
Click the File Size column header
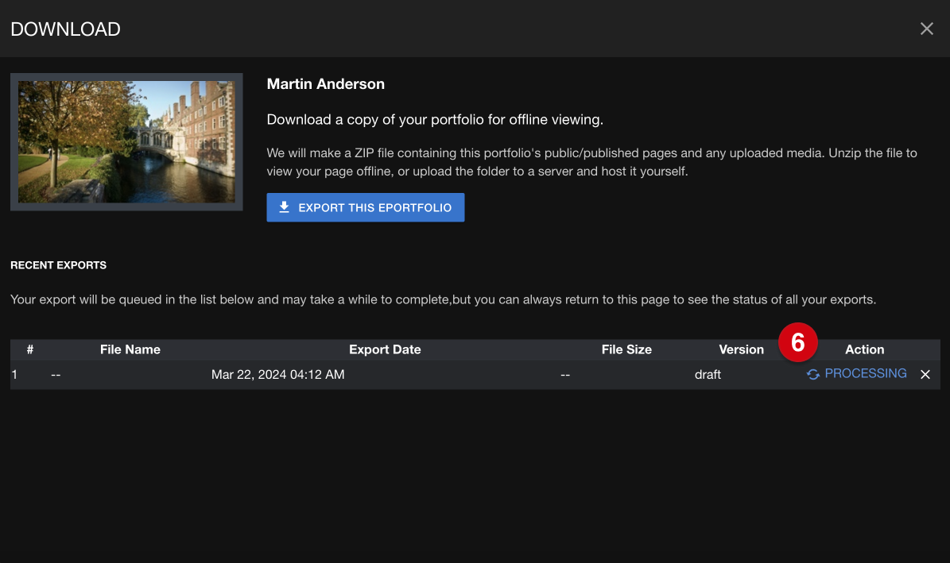626,349
